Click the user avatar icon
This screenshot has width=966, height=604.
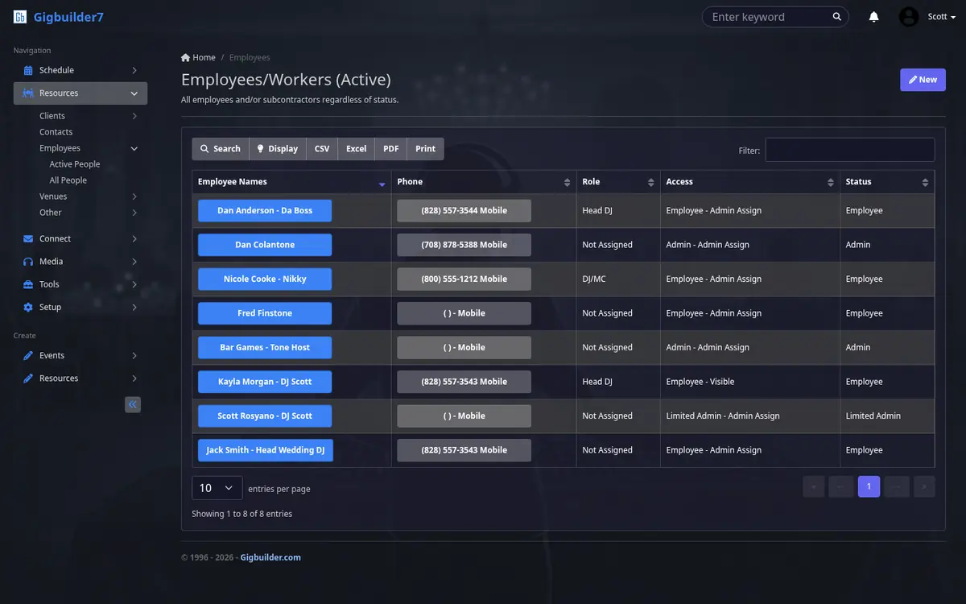click(909, 17)
